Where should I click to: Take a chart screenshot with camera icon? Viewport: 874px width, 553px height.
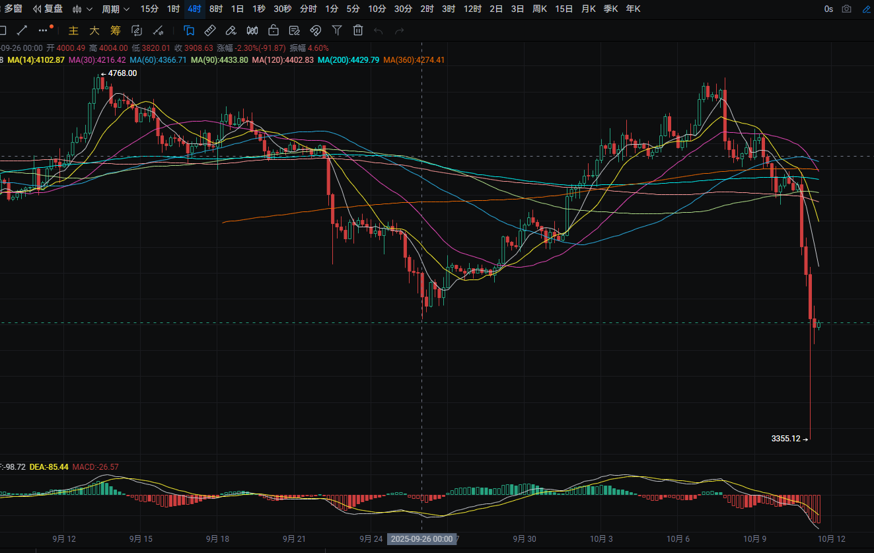coord(847,9)
